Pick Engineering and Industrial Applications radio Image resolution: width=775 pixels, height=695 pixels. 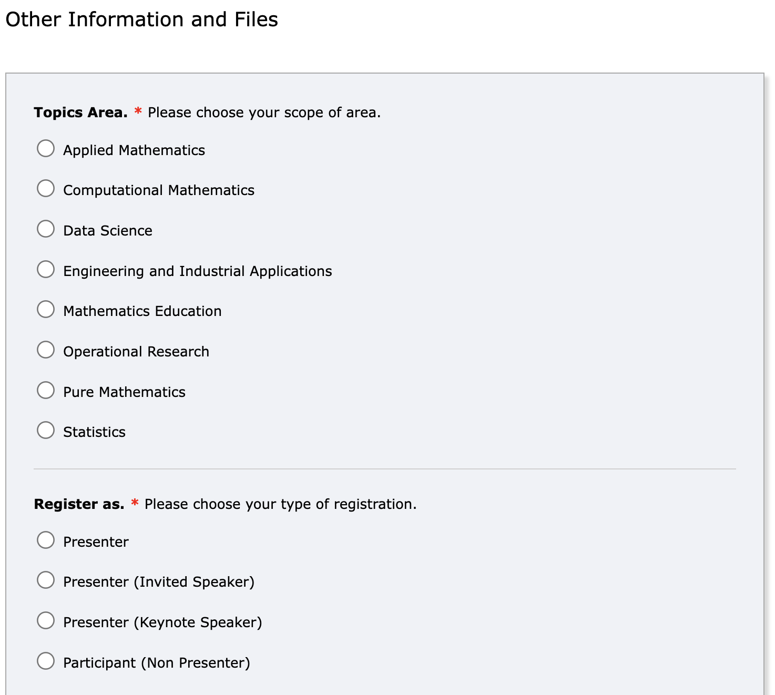point(46,269)
